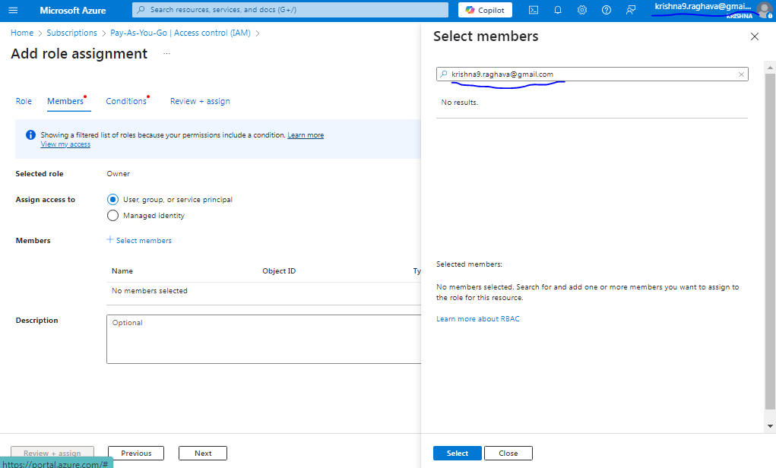Switch to the Role tab
The height and width of the screenshot is (468, 776).
[x=24, y=101]
